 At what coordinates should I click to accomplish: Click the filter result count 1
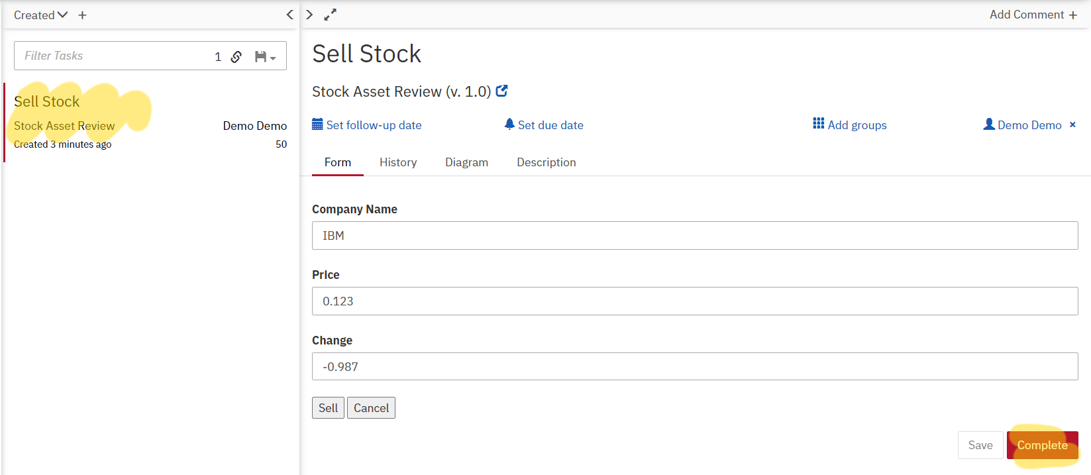(218, 57)
